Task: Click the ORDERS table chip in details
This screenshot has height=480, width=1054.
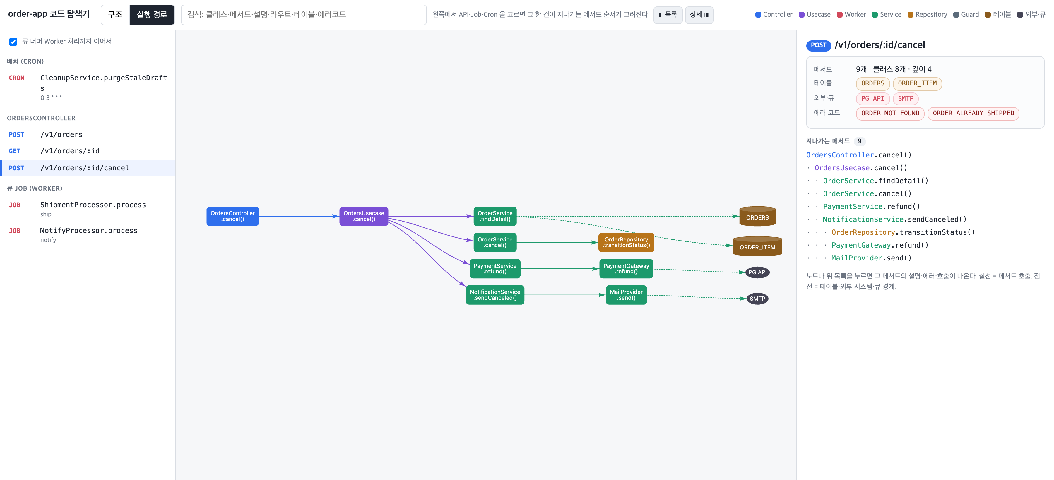Action: click(873, 83)
